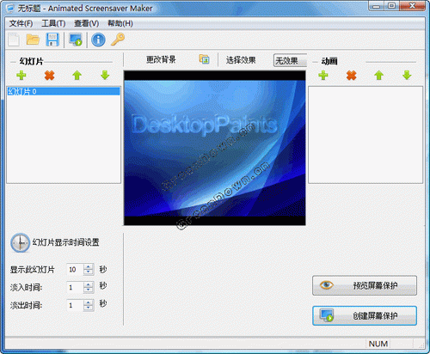The width and height of the screenshot is (430, 354).
Task: Open the blue info icon
Action: [98, 40]
